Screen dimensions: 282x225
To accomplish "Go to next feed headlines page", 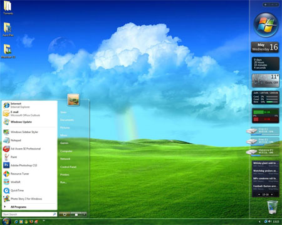I will (272, 194).
